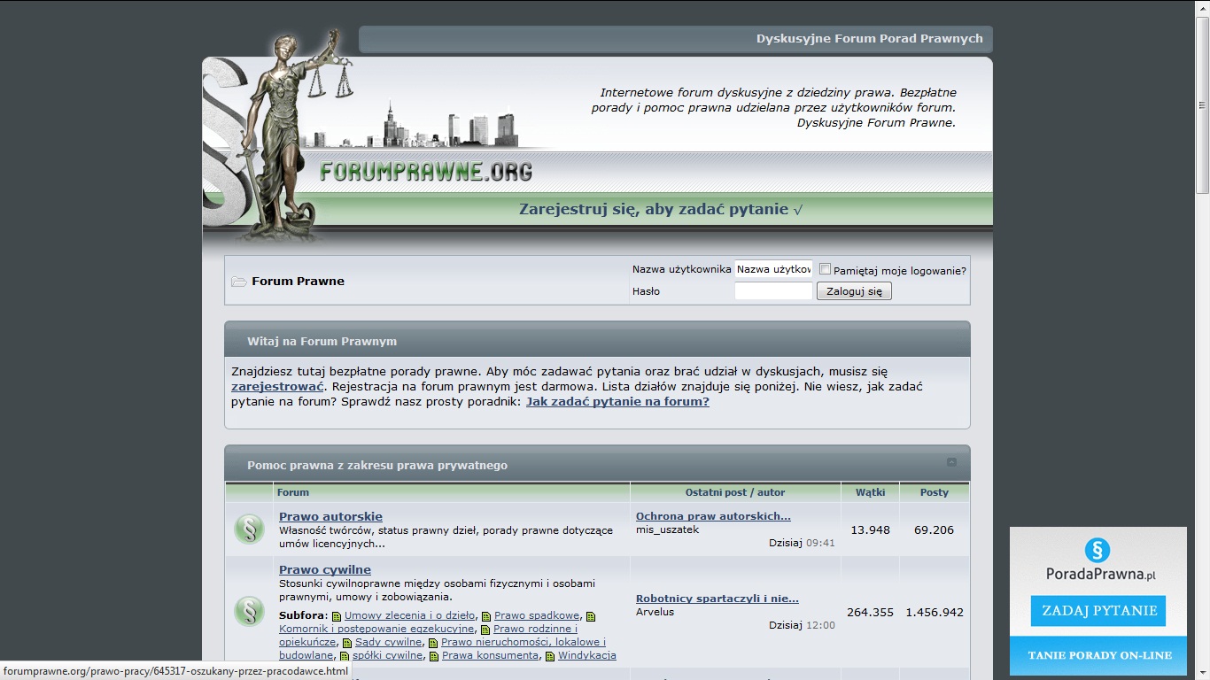Open the zarejestrować link in the welcome text
This screenshot has width=1210, height=680.
(x=278, y=387)
